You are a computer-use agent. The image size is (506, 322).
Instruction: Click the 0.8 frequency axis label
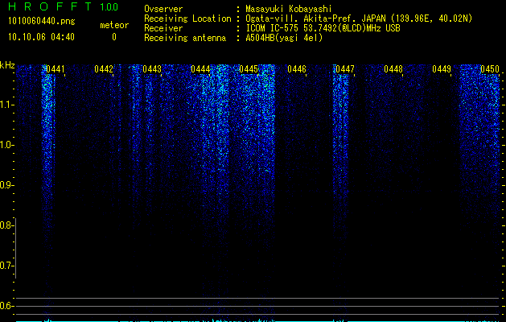[6, 225]
